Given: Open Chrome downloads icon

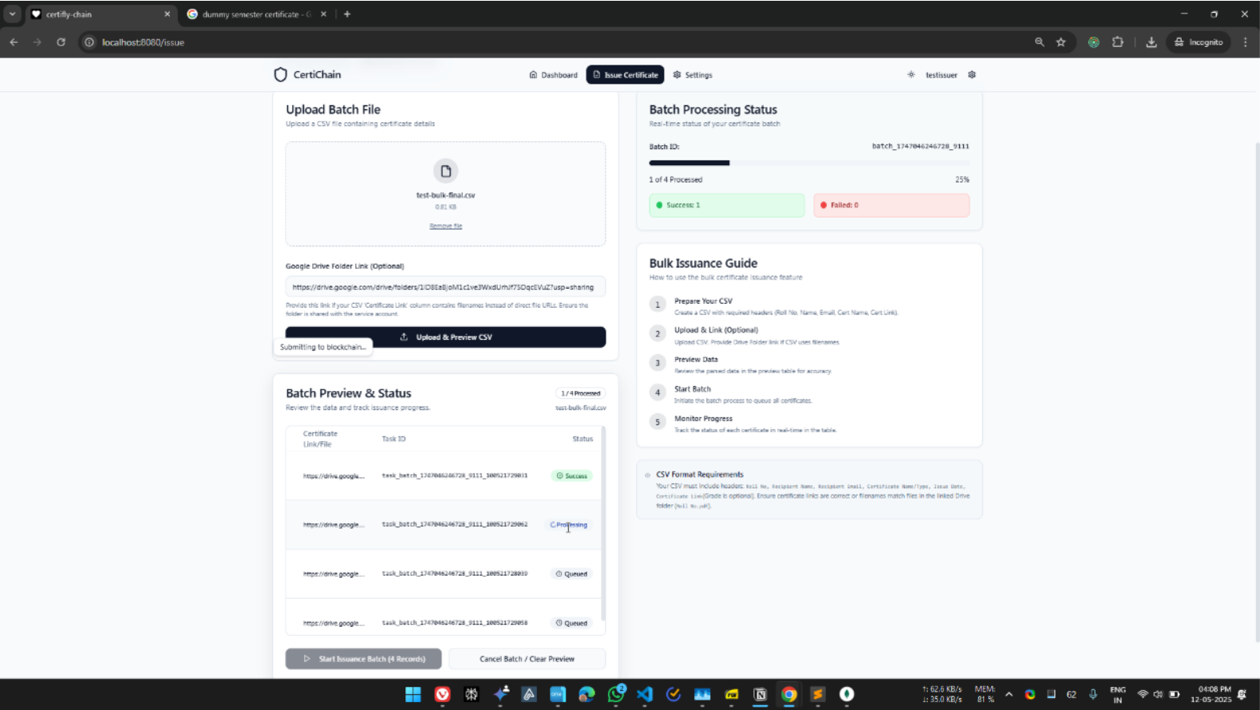Looking at the screenshot, I should click(1151, 42).
